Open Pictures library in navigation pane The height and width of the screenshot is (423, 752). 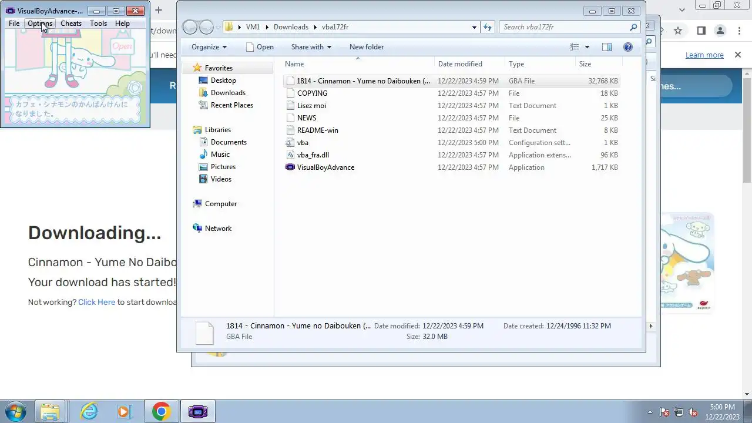point(223,167)
